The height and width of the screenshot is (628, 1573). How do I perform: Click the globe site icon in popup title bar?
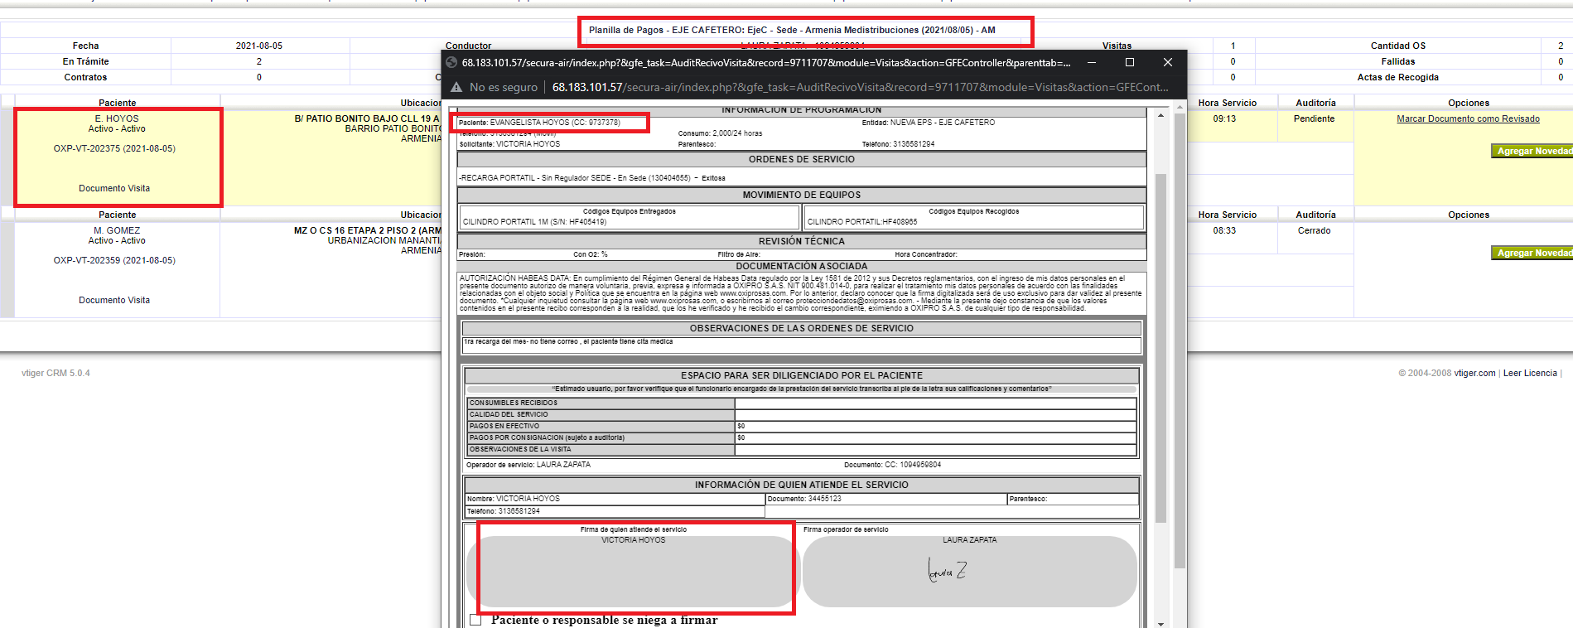tap(451, 62)
